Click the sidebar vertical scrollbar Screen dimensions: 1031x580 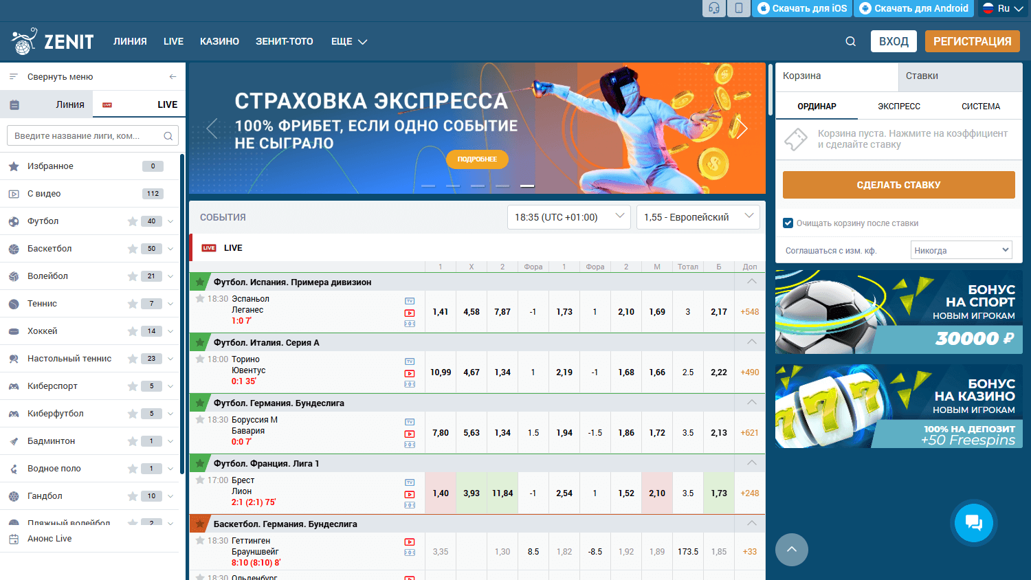coord(182,313)
